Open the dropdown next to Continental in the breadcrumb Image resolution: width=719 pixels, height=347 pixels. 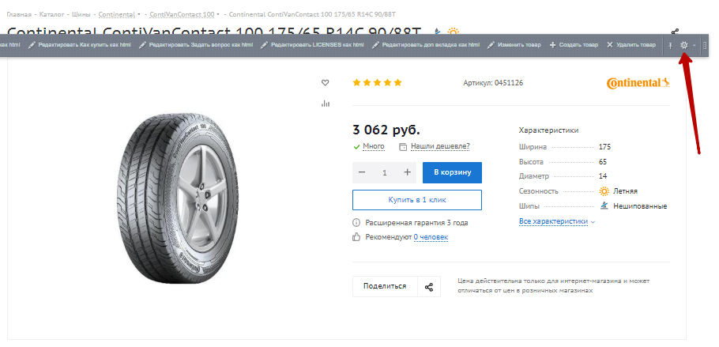tap(139, 15)
